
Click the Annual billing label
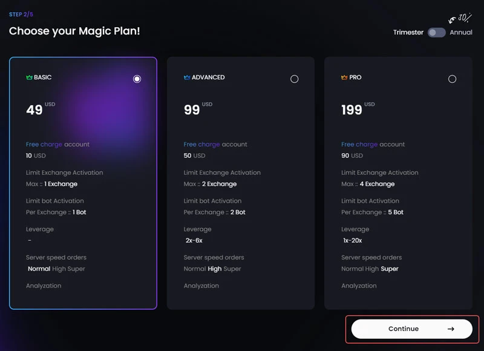click(x=461, y=33)
